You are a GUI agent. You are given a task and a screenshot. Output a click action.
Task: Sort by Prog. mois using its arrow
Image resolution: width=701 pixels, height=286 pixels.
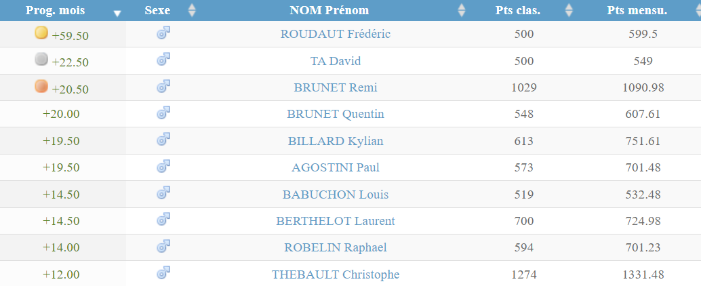pos(117,13)
